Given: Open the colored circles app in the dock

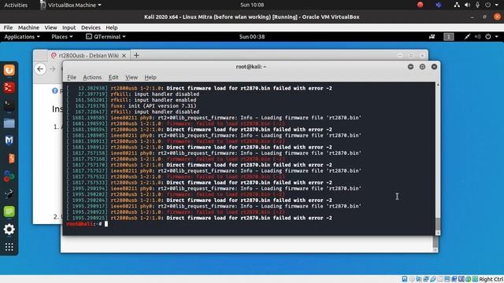Looking at the screenshot, I should (x=9, y=176).
